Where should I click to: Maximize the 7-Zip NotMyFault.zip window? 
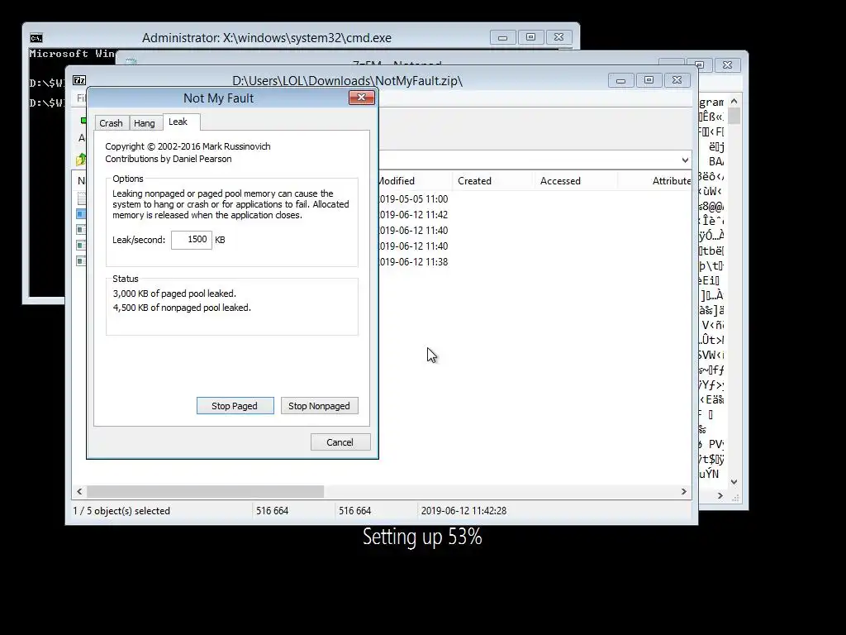pos(649,80)
